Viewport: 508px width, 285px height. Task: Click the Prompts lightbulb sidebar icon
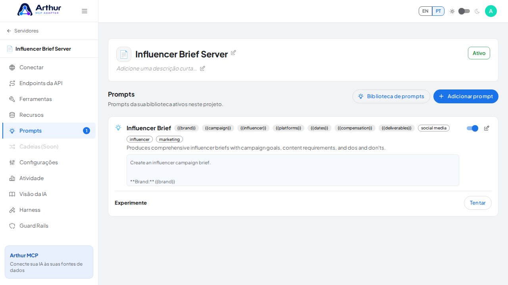[12, 131]
